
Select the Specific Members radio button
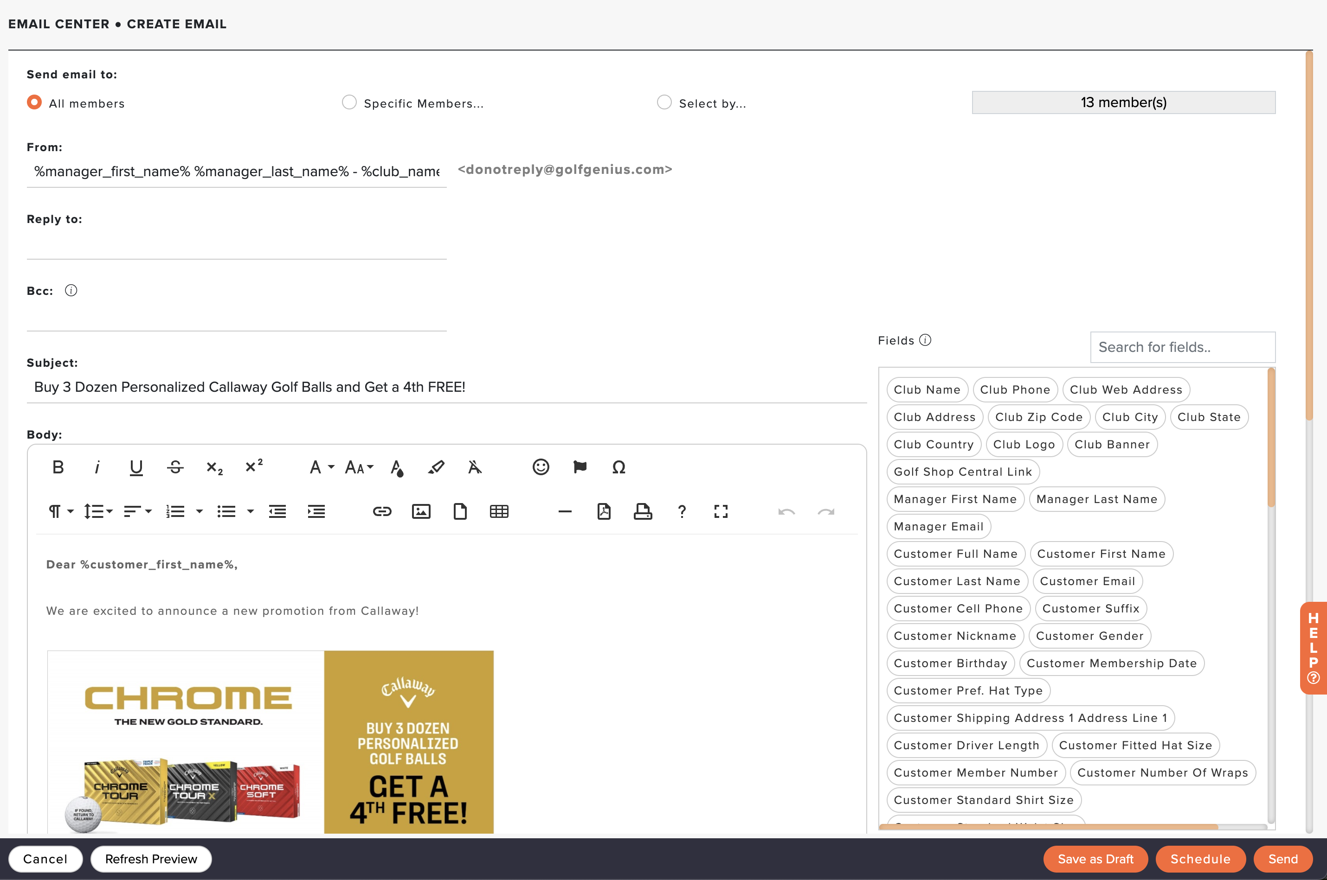click(349, 102)
